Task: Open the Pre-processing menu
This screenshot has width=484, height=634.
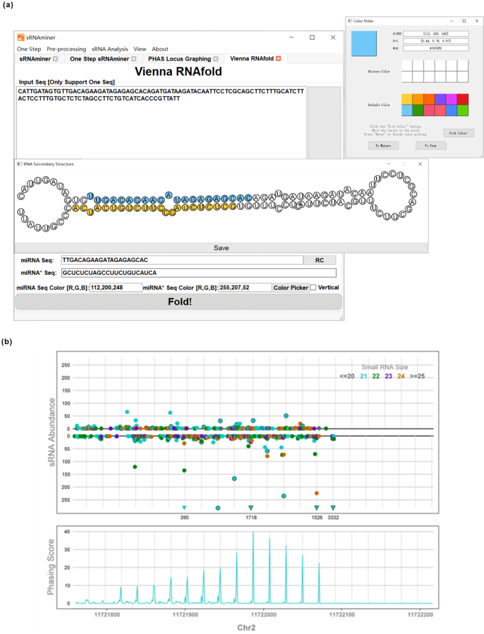Action: pyautogui.click(x=66, y=49)
